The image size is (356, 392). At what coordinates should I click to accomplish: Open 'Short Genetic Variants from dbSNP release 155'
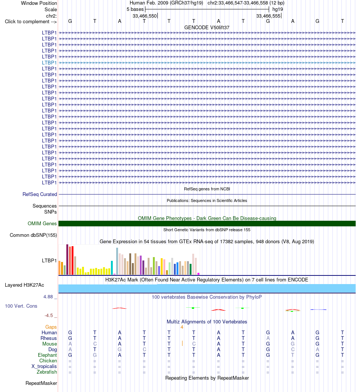pos(207,230)
